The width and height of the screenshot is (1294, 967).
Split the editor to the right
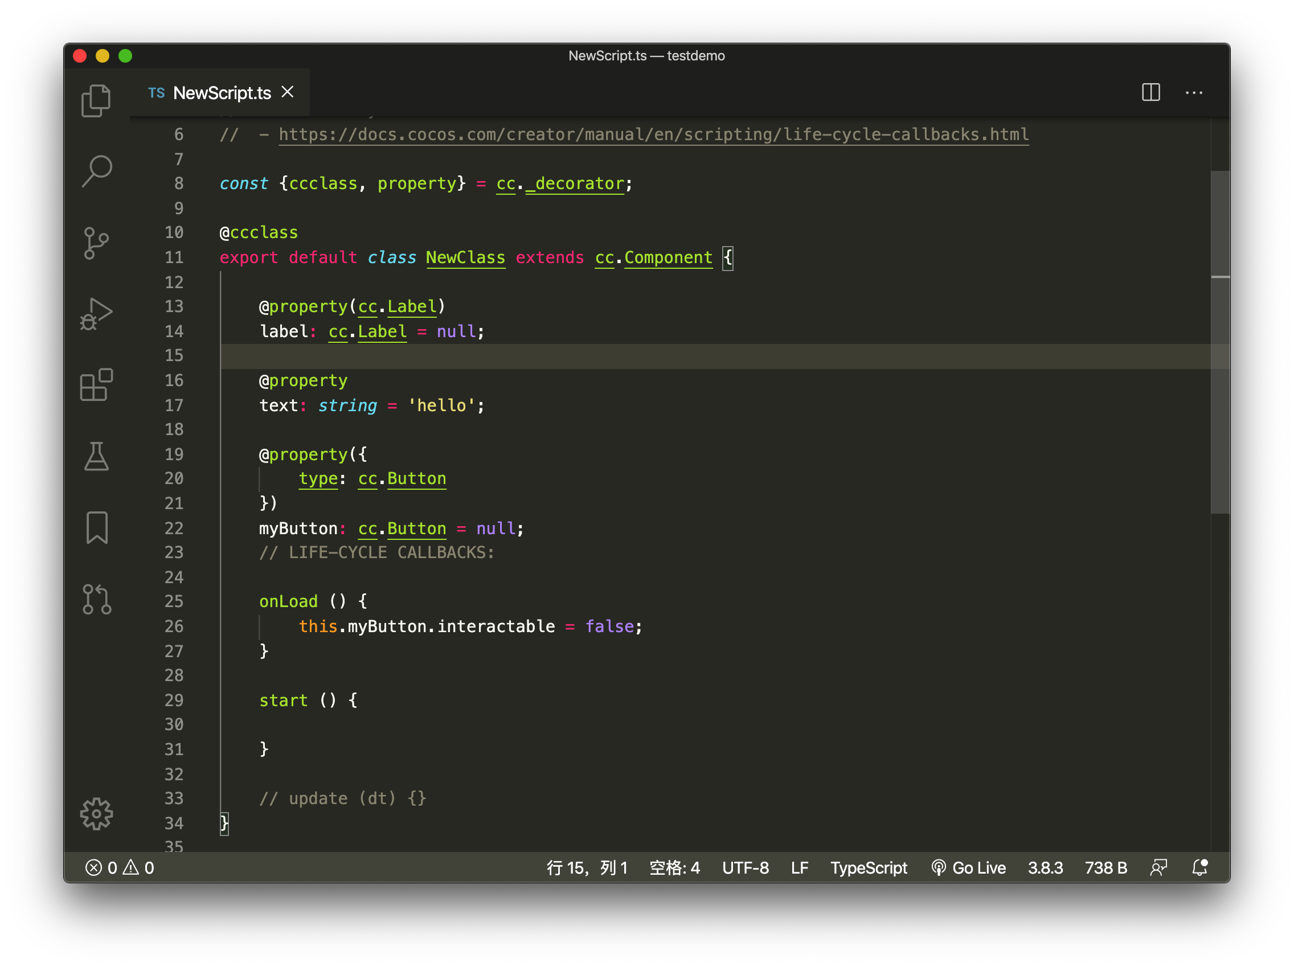pyautogui.click(x=1150, y=92)
